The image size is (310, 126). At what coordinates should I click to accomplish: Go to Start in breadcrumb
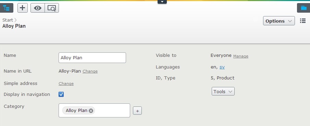pos(8,20)
